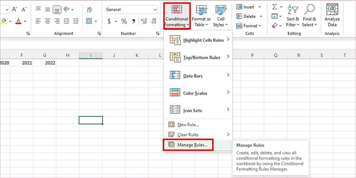356x178 pixels.
Task: Select column header P
Action: click(252, 55)
